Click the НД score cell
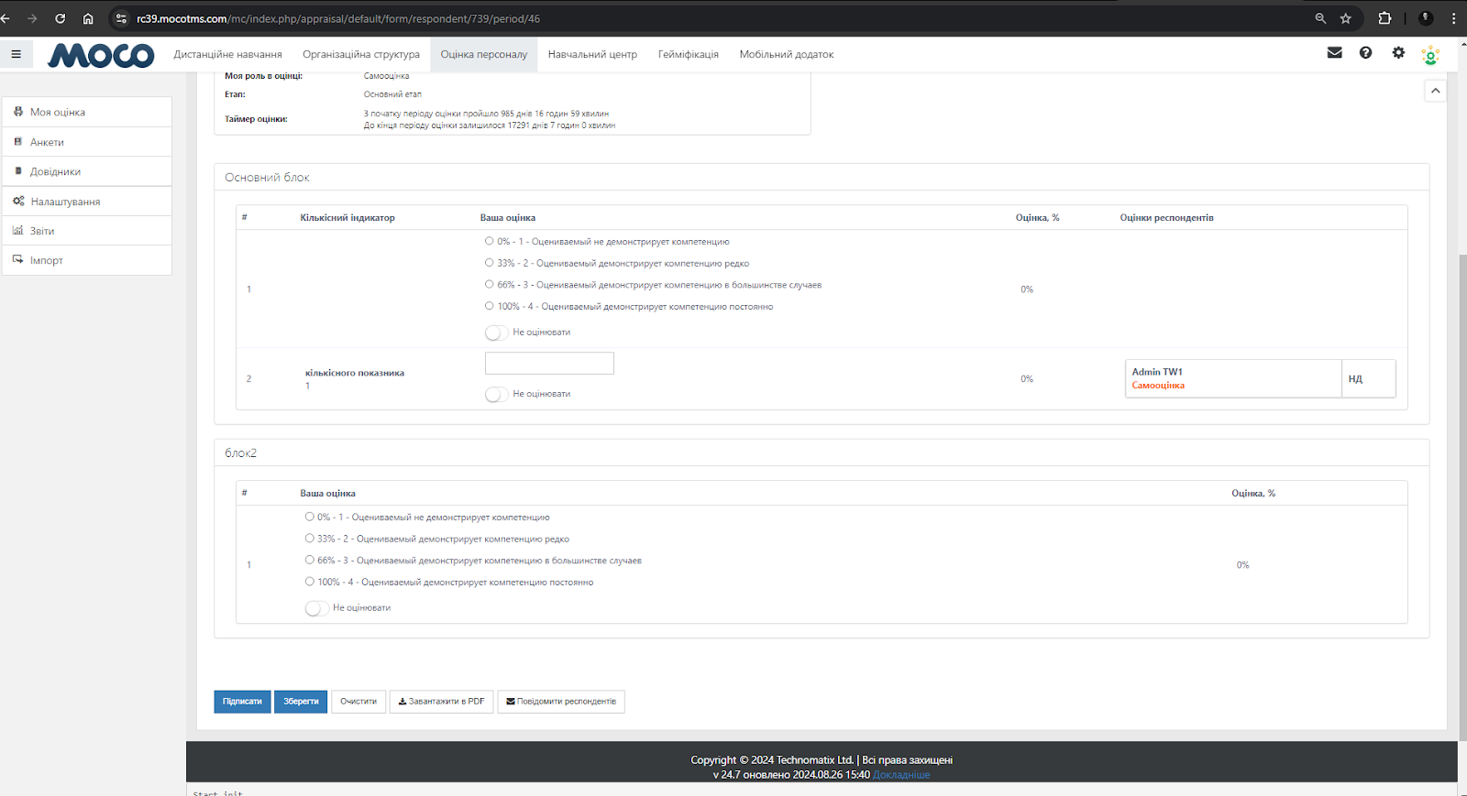This screenshot has width=1467, height=796. (1369, 378)
